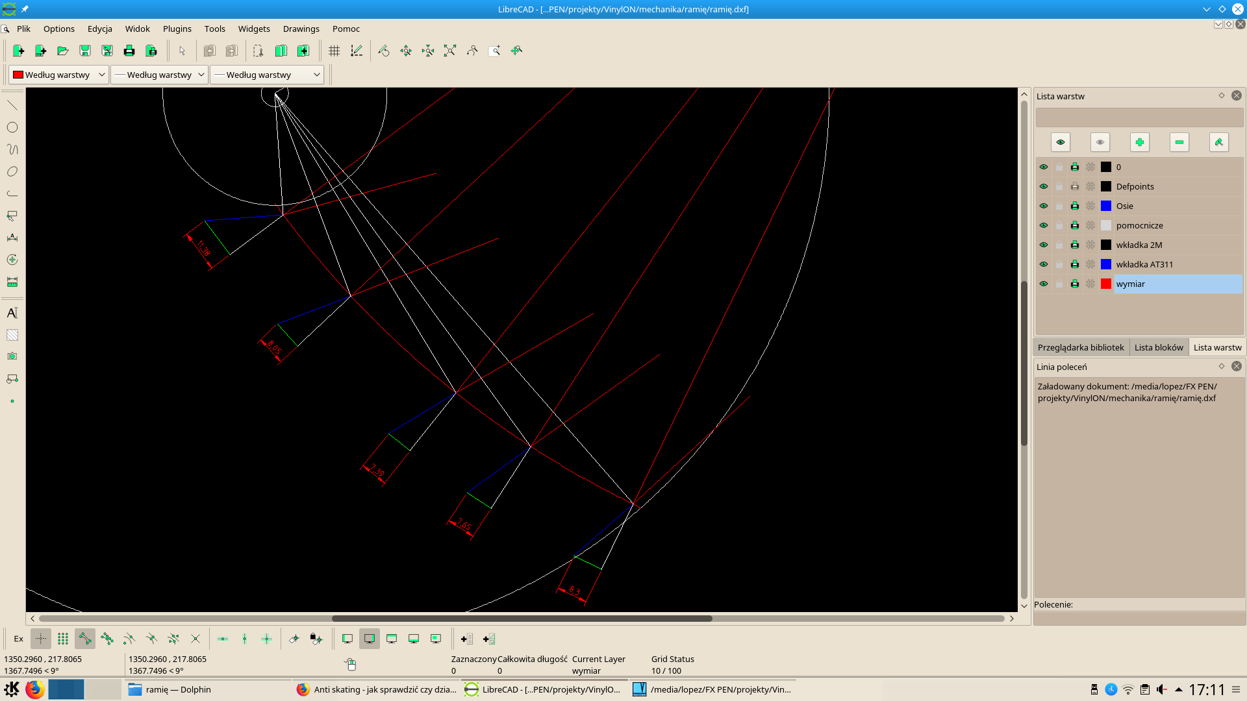Select the Text tool
Viewport: 1247px width, 701px height.
click(12, 313)
